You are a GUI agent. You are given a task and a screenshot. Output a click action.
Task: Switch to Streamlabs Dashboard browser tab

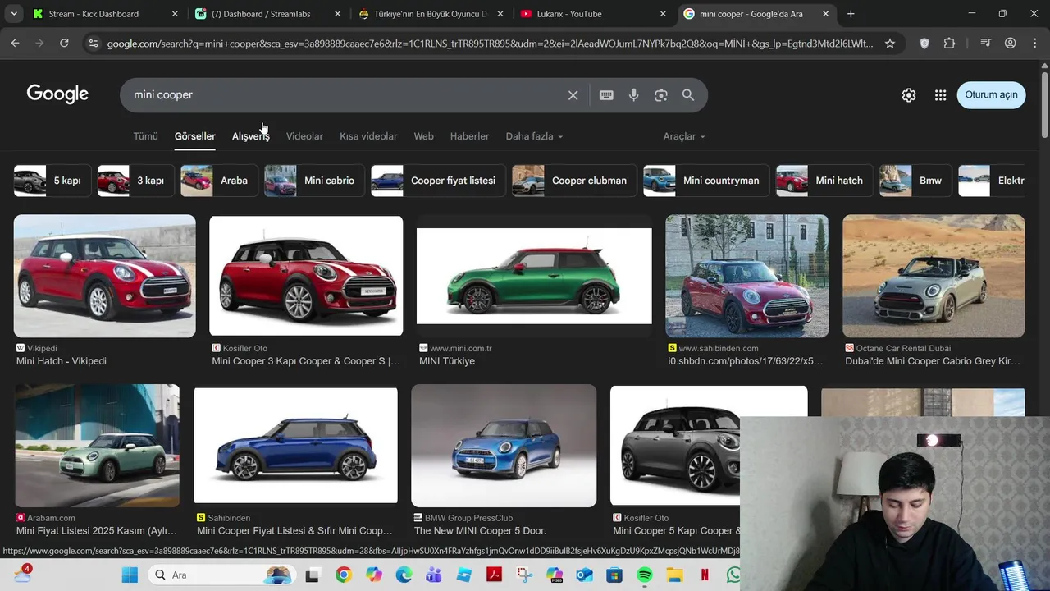[x=266, y=14]
